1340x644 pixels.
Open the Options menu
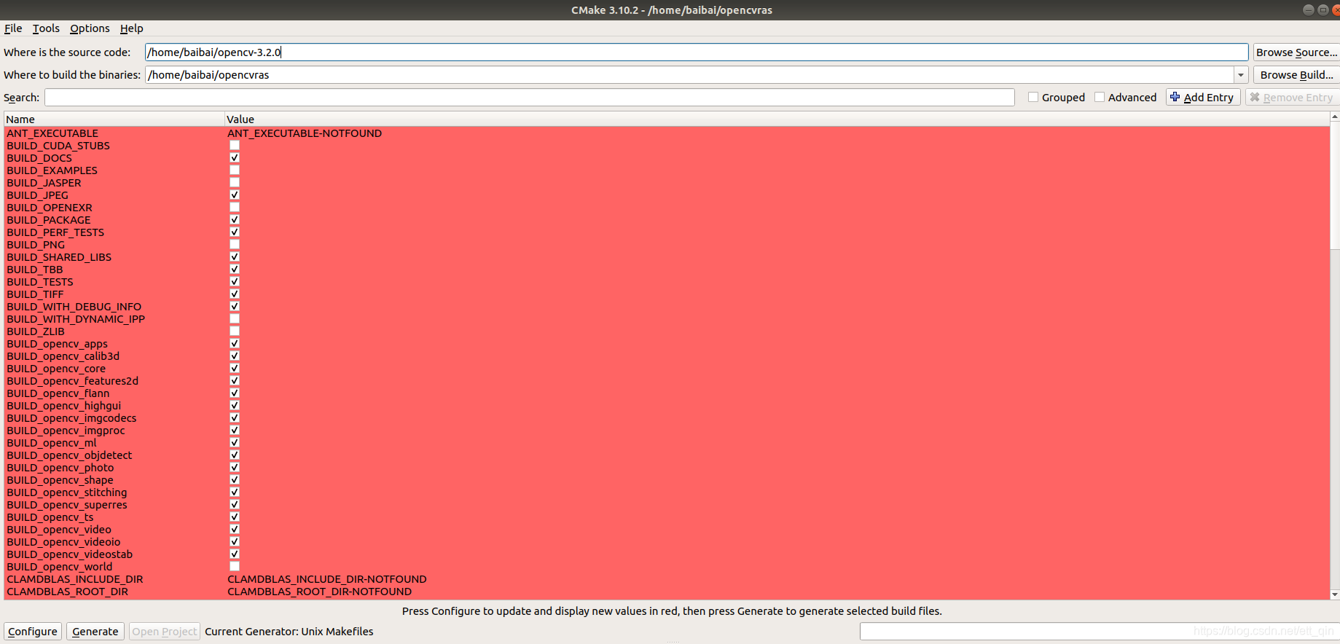[x=90, y=28]
